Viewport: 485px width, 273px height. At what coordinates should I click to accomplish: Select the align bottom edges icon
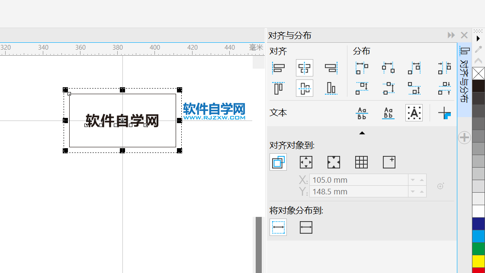331,88
